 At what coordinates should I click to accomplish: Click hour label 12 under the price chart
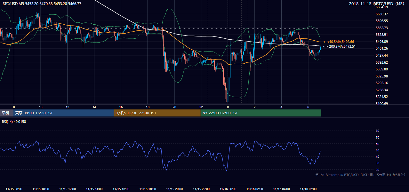coord(68,107)
